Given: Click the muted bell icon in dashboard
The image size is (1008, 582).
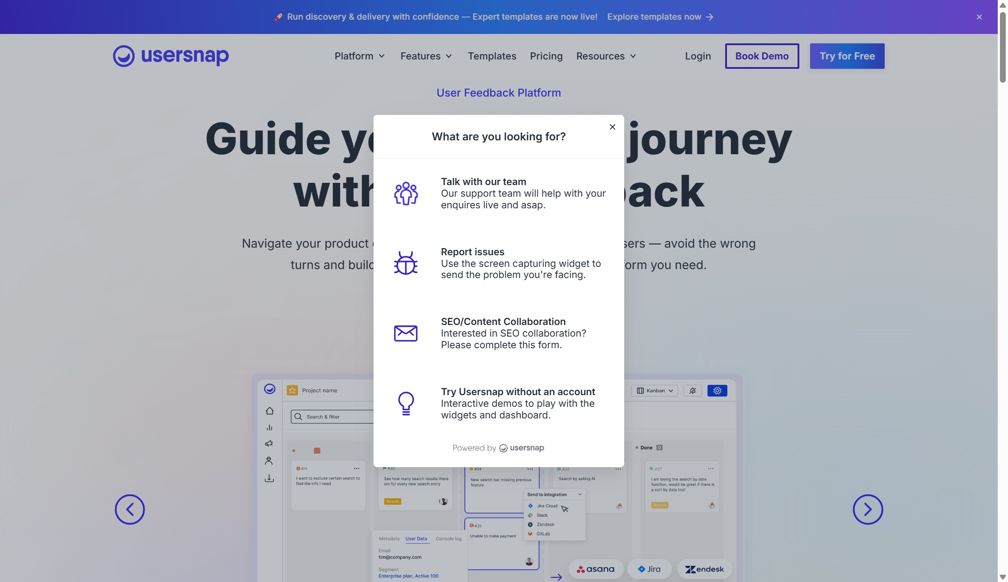Looking at the screenshot, I should [693, 391].
